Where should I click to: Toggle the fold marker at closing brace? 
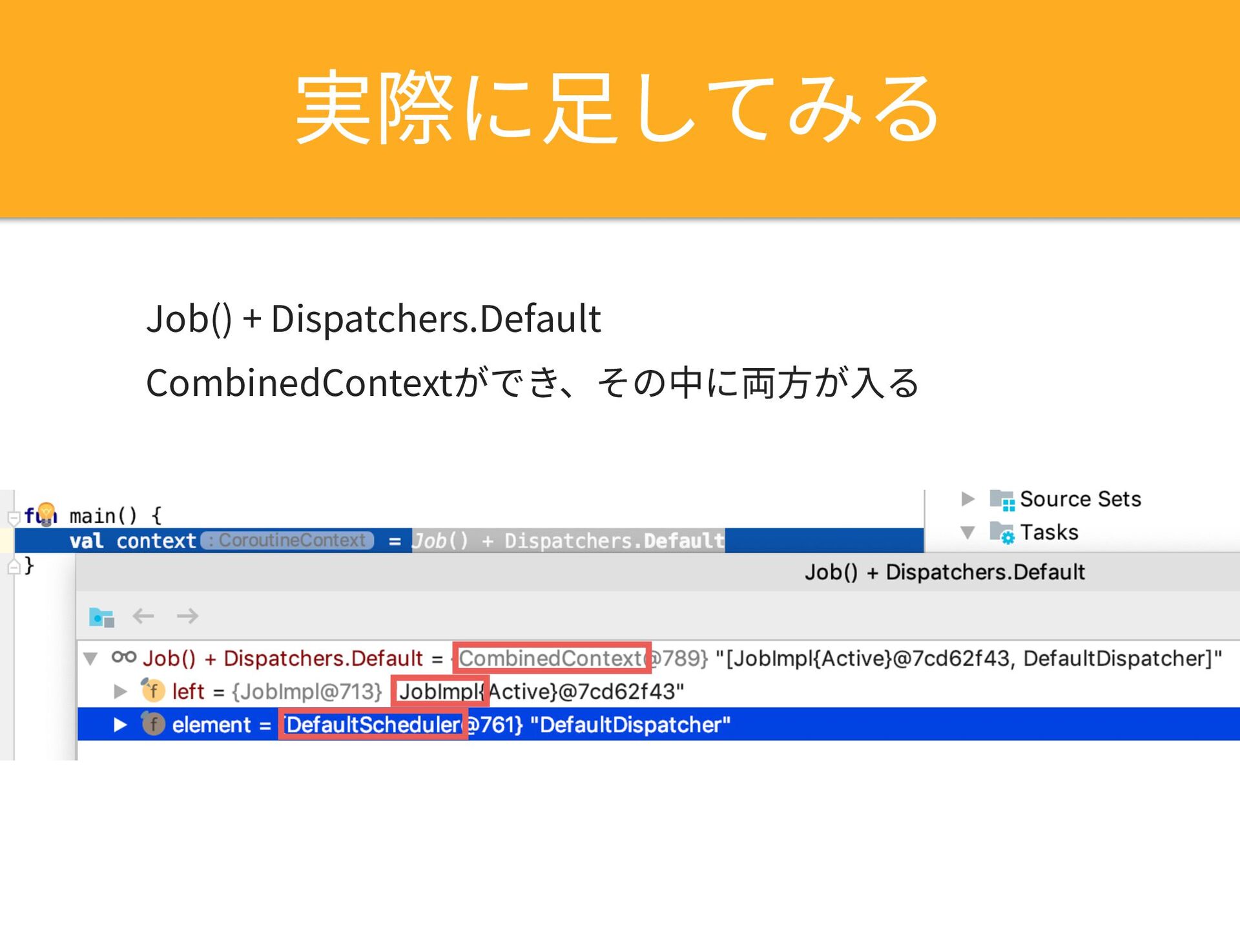(x=14, y=568)
